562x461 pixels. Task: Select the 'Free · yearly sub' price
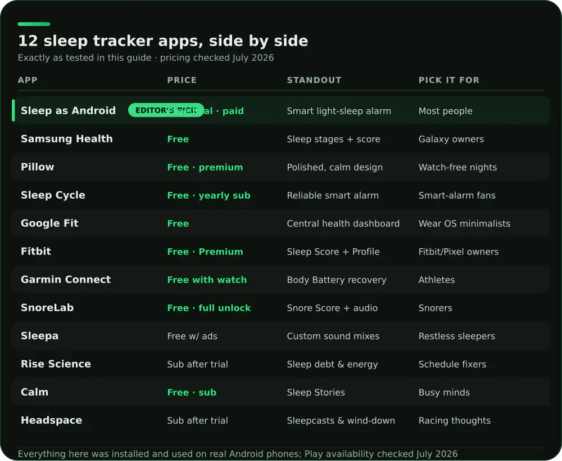pos(209,195)
